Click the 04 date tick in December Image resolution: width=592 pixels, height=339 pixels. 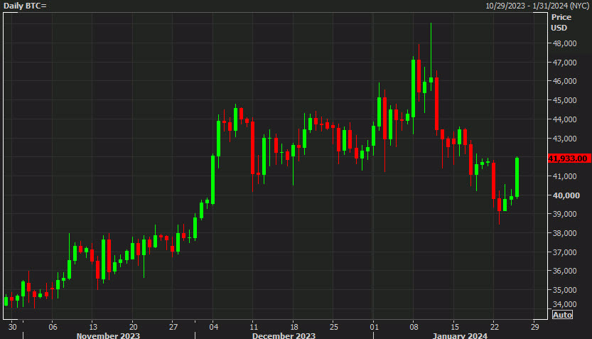(214, 327)
